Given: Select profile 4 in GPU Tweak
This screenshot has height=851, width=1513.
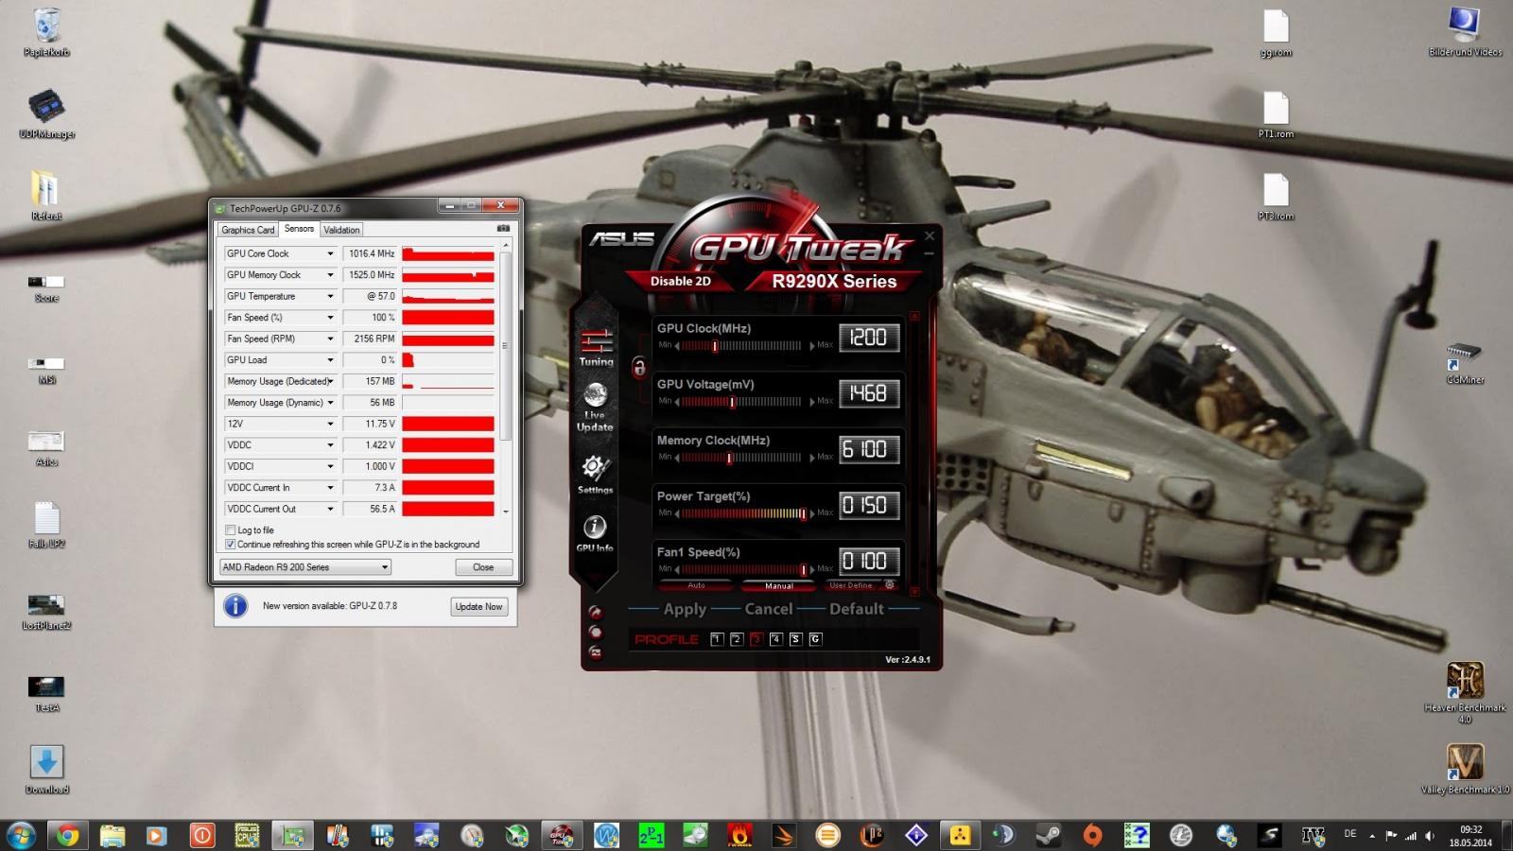Looking at the screenshot, I should [x=775, y=639].
